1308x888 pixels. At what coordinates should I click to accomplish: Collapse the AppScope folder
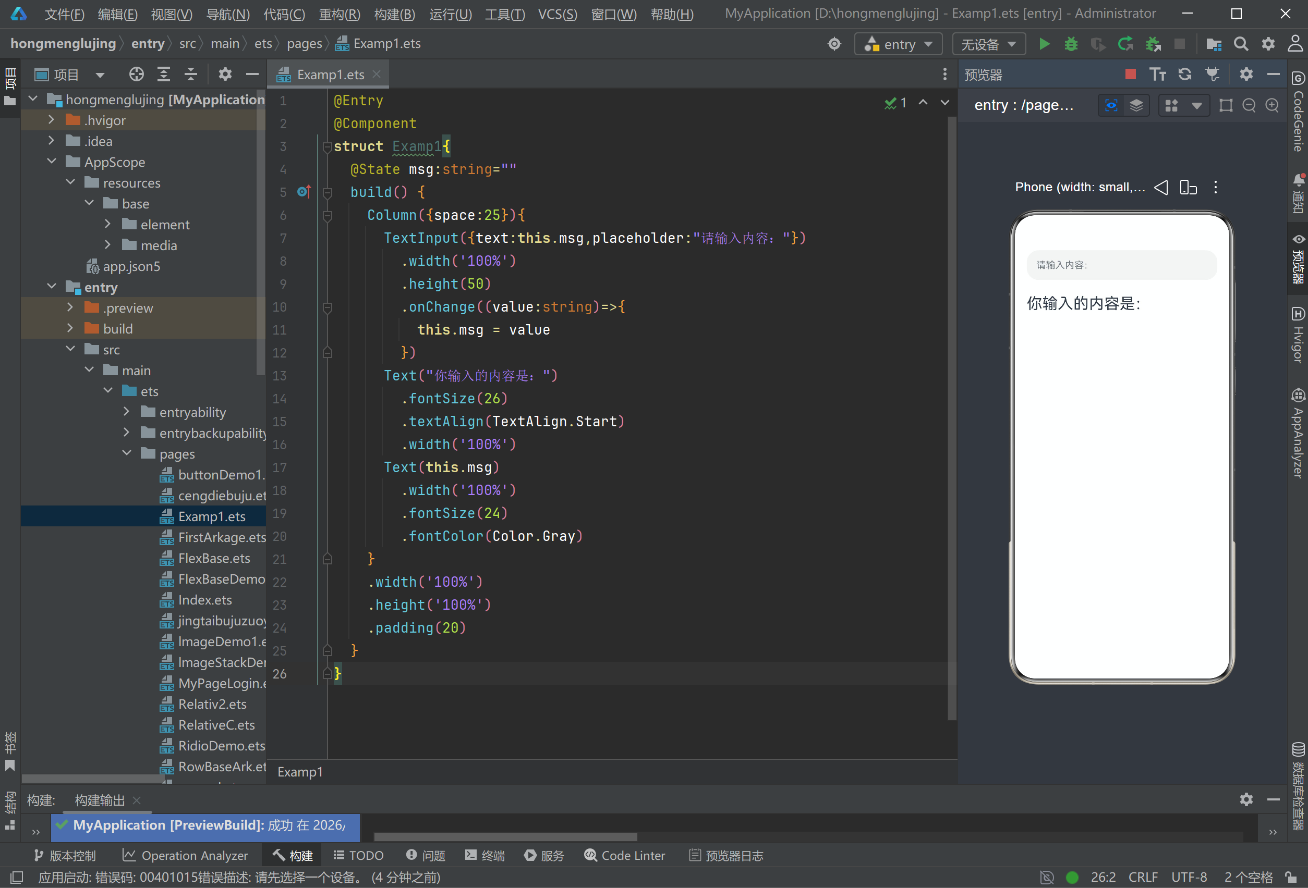point(51,162)
